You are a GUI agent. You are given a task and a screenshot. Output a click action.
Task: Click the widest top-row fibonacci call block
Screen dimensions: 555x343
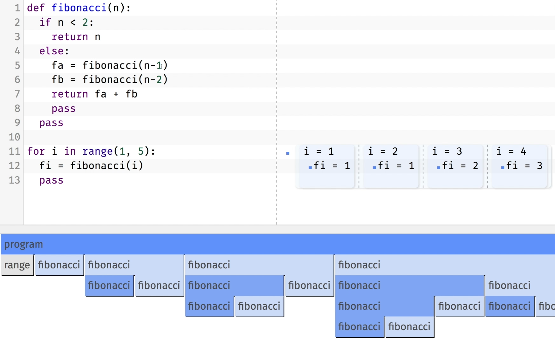pos(444,265)
